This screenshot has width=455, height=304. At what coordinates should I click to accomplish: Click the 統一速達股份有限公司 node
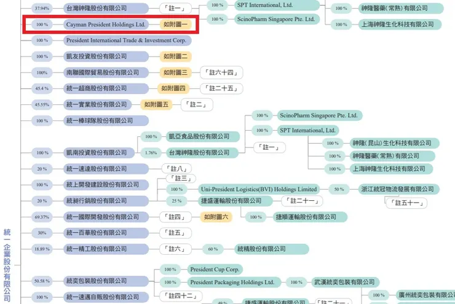coord(106,169)
